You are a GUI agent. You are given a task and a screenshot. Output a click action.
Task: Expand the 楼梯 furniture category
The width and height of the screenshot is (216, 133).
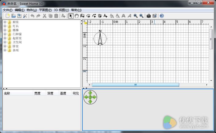click(5, 30)
